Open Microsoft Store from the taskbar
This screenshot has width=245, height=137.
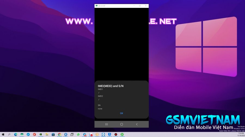[53, 135]
